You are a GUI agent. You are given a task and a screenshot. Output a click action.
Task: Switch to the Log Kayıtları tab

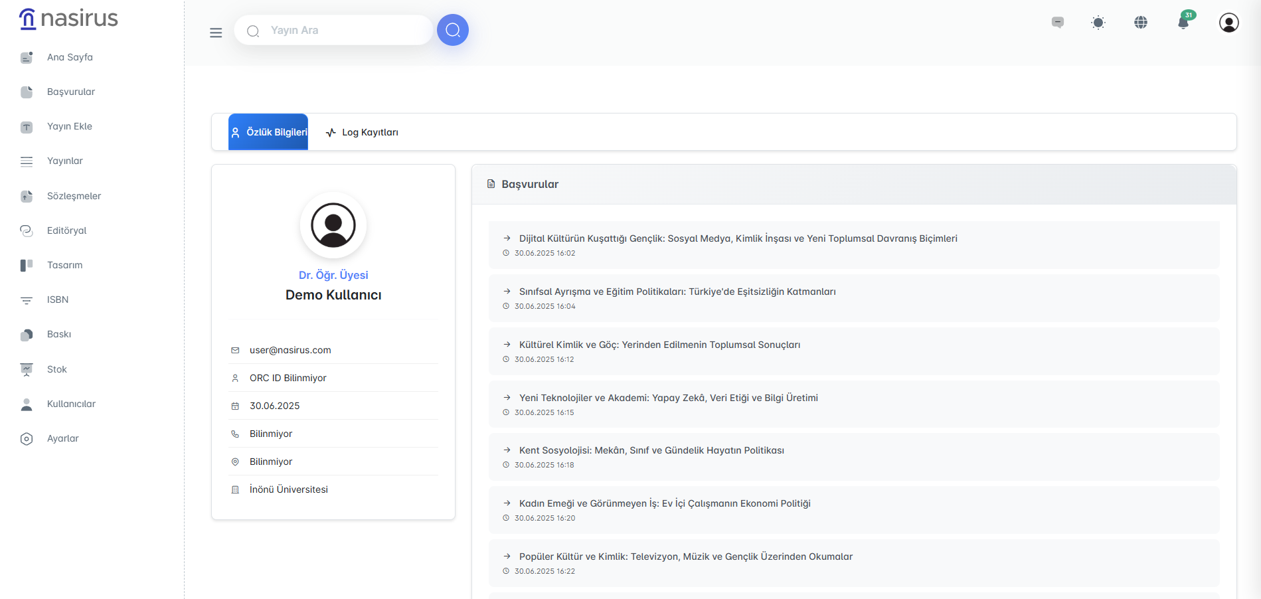pos(363,132)
